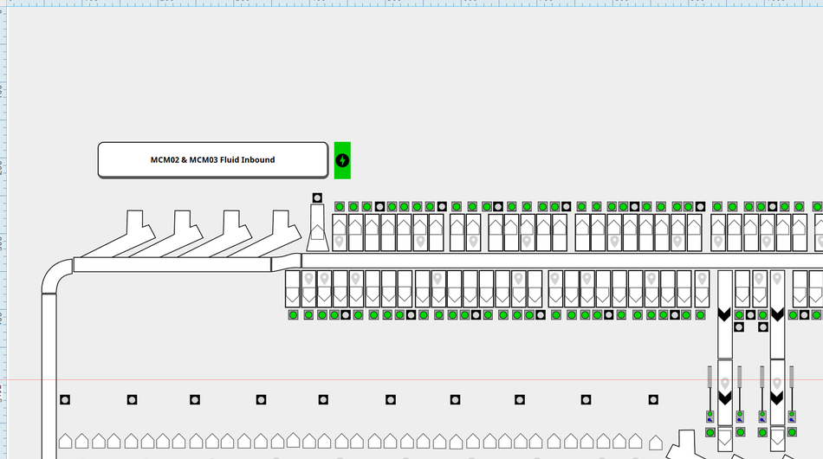823x459 pixels.
Task: Click the leftmost house-shaped chute in bottom row
Action: click(x=66, y=441)
